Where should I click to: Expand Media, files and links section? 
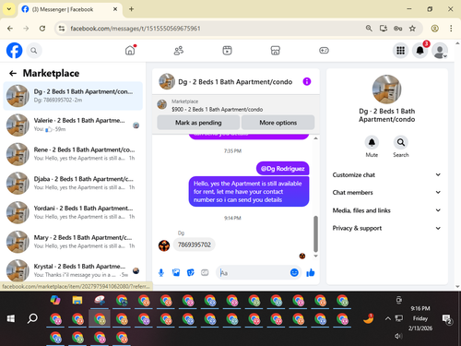pos(386,210)
